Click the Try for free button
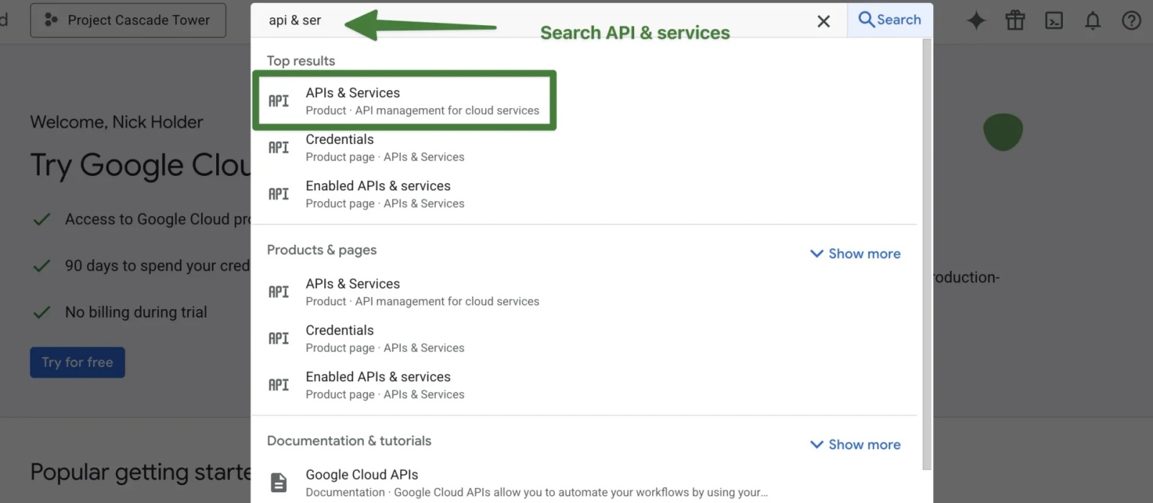The height and width of the screenshot is (503, 1153). click(78, 362)
